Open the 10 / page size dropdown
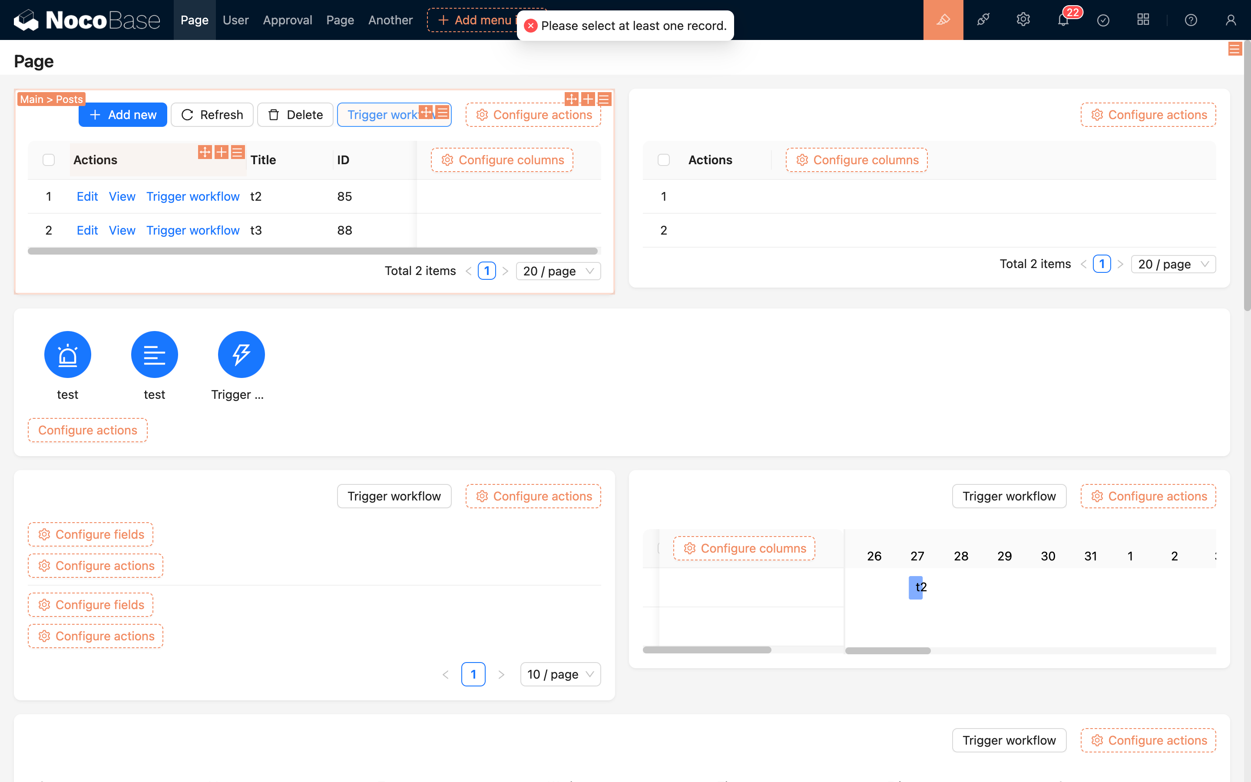1251x782 pixels. pos(560,674)
